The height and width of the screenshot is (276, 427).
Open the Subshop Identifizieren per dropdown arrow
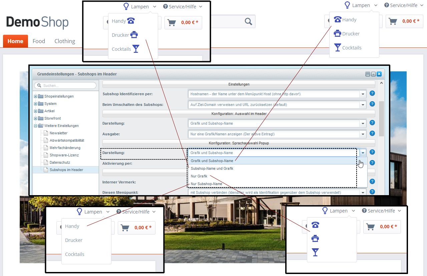363,94
